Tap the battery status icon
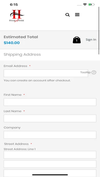This screenshot has height=177, width=100. coord(91,5)
